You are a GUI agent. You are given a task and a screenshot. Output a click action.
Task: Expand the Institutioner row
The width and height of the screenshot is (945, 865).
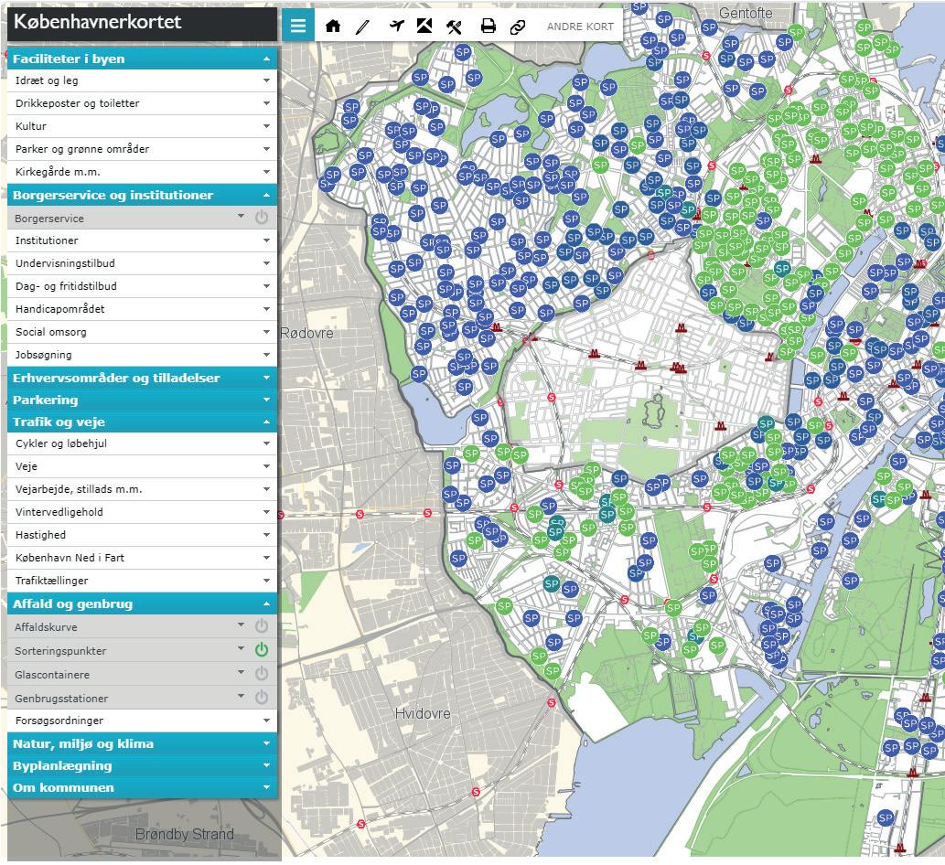point(142,241)
